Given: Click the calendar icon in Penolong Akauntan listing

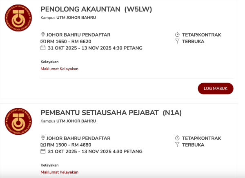Looking at the screenshot, I should point(43,48).
